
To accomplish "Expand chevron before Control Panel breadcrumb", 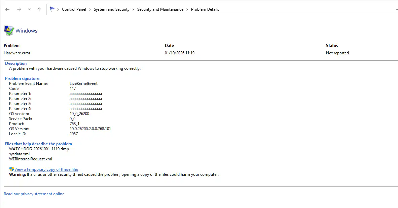I will coord(58,10).
